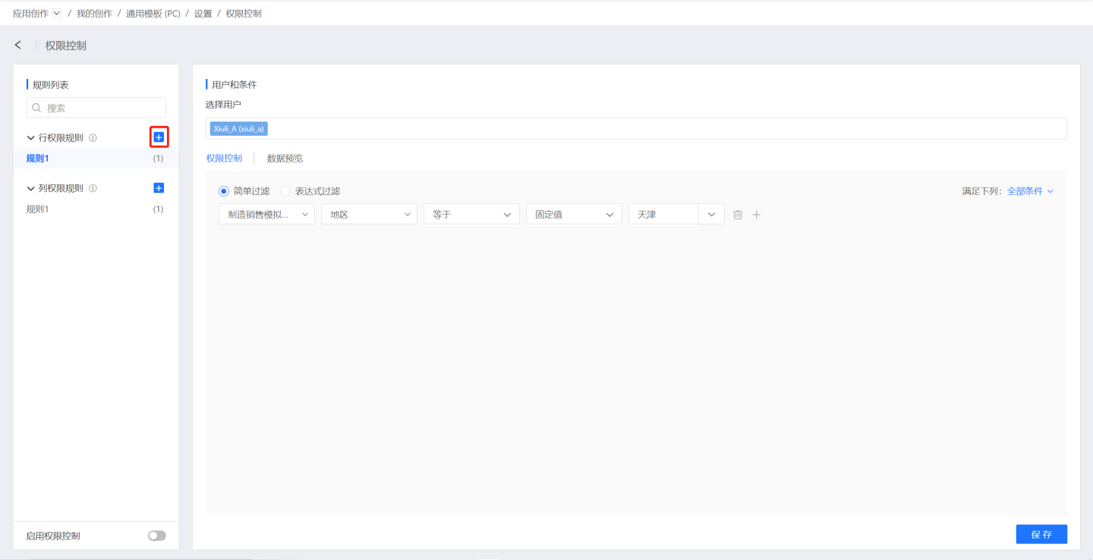
Task: Click the 保存 button
Action: 1041,534
